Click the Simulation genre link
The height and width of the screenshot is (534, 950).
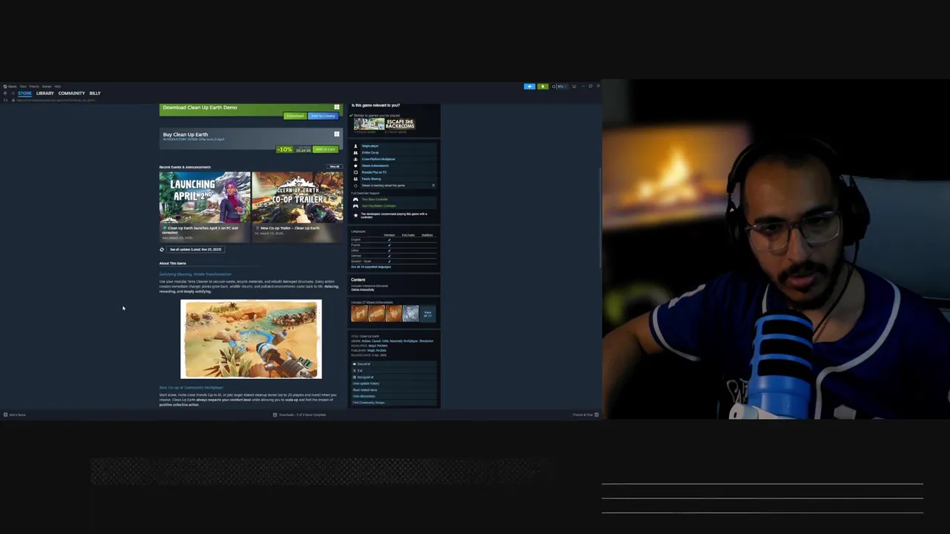point(427,341)
